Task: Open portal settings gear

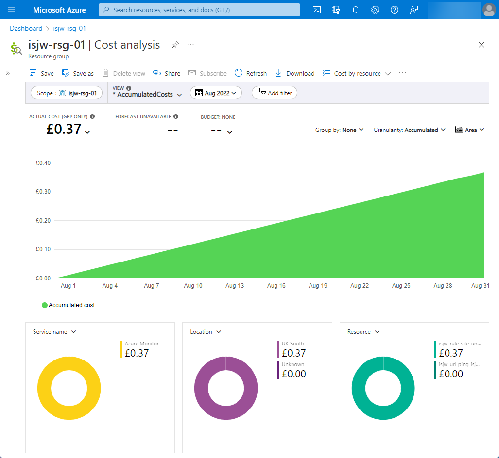Action: click(375, 10)
